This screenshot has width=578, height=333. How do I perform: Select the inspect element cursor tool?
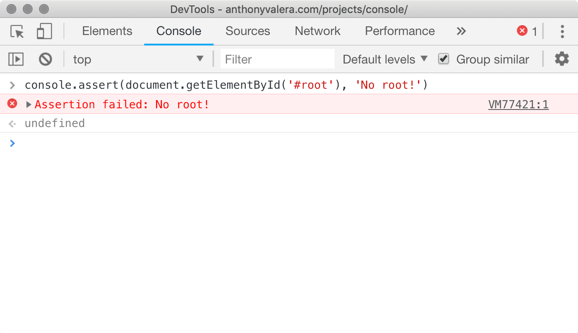[17, 31]
